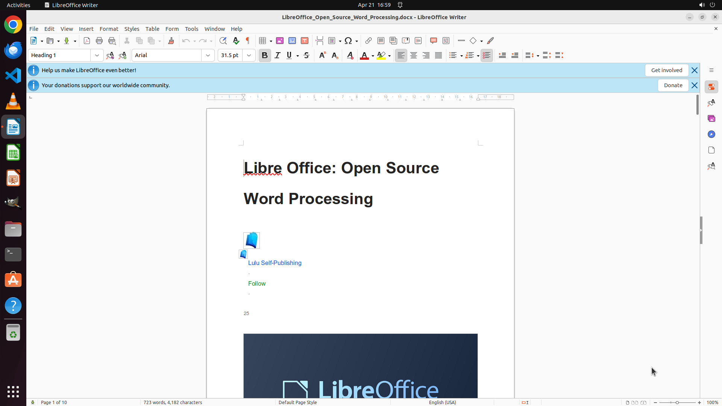Toggle Bold formatting off
The width and height of the screenshot is (722, 406).
coord(265,55)
